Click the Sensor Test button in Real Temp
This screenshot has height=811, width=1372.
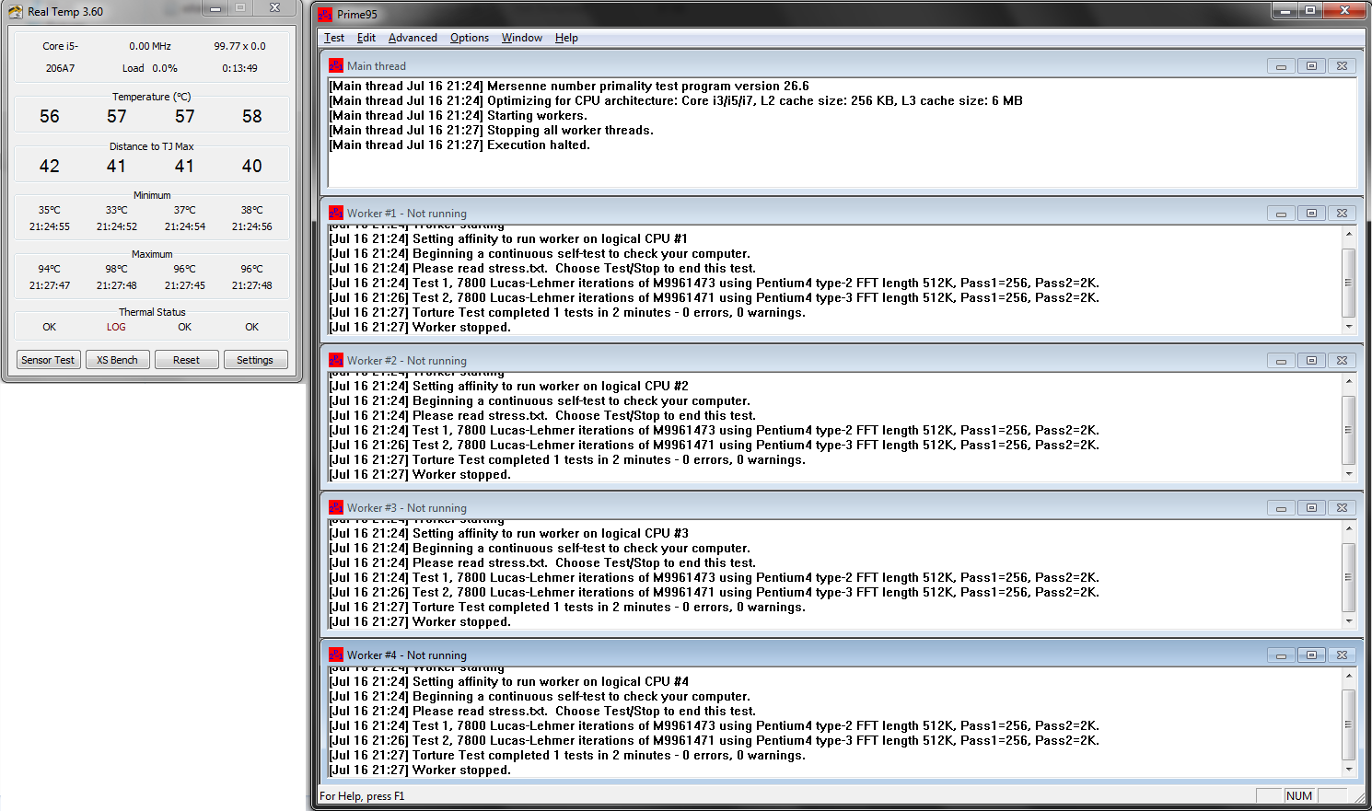(48, 360)
